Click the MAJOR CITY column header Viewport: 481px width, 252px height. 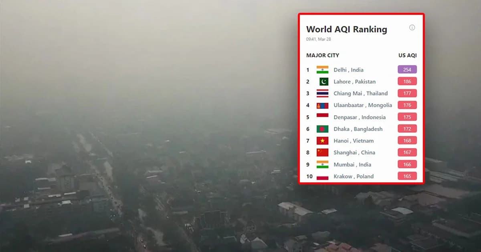(x=323, y=55)
